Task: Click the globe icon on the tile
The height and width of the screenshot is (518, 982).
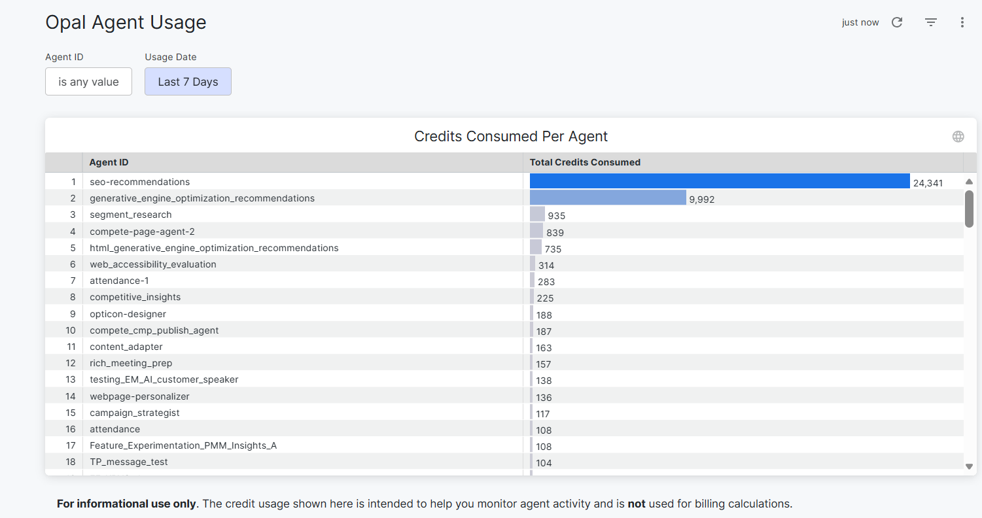Action: [958, 137]
